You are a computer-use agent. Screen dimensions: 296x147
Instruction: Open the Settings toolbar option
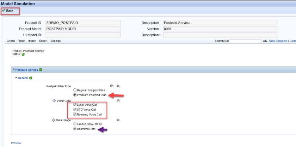56,41
